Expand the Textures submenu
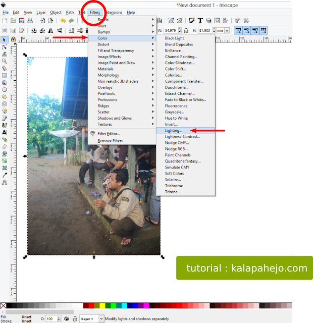Viewport: 313px width, 323px height. pyautogui.click(x=122, y=124)
